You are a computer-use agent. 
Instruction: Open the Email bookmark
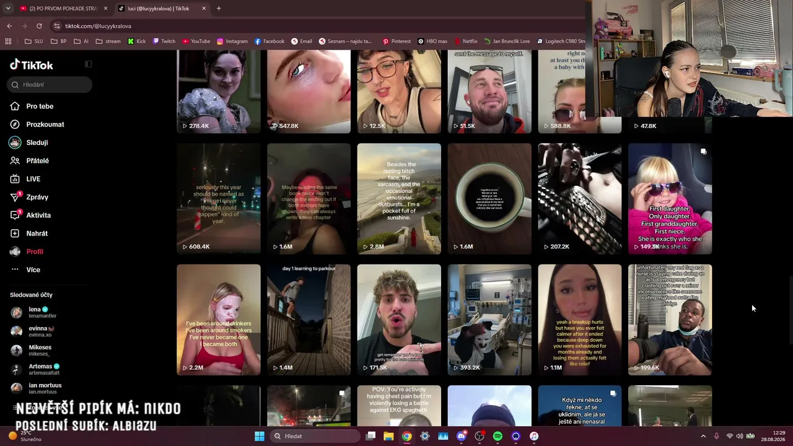pos(302,42)
